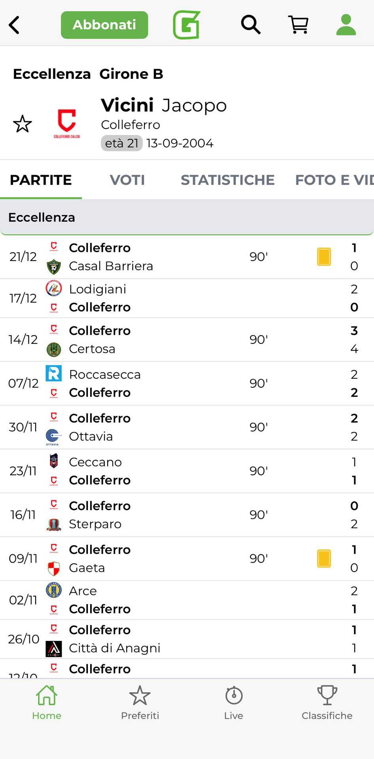Select the PARTITE tab

tap(41, 180)
